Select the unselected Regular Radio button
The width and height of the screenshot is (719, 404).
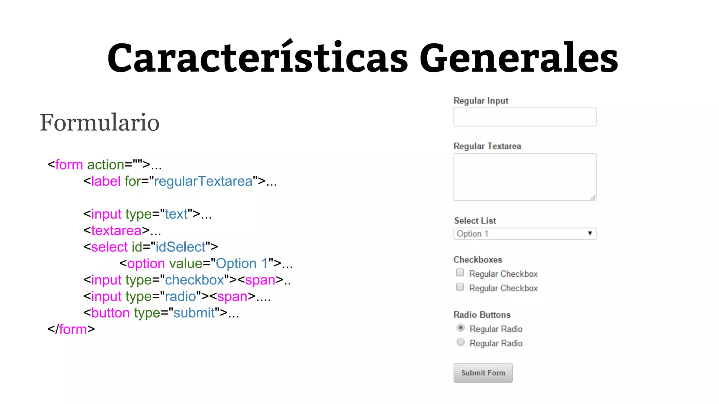tap(461, 342)
